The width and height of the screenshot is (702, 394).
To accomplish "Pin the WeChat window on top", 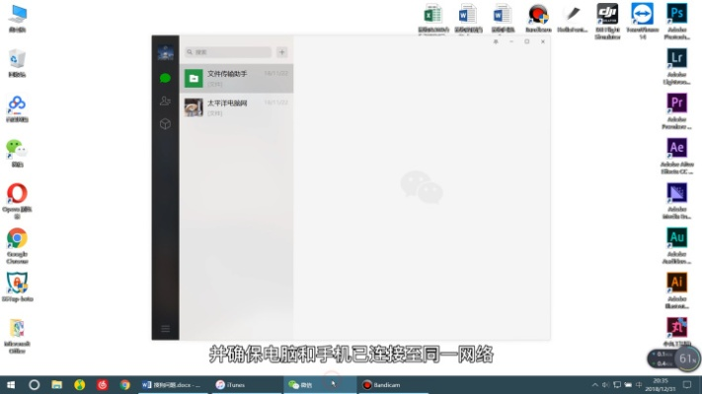I will 496,41.
